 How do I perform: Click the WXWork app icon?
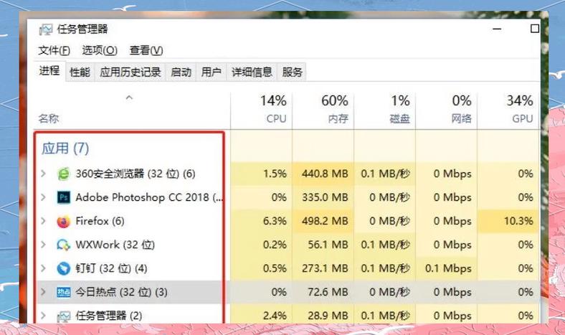63,245
